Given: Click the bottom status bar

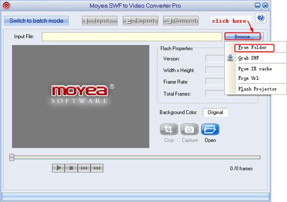Looking at the screenshot, I should pos(135,196).
